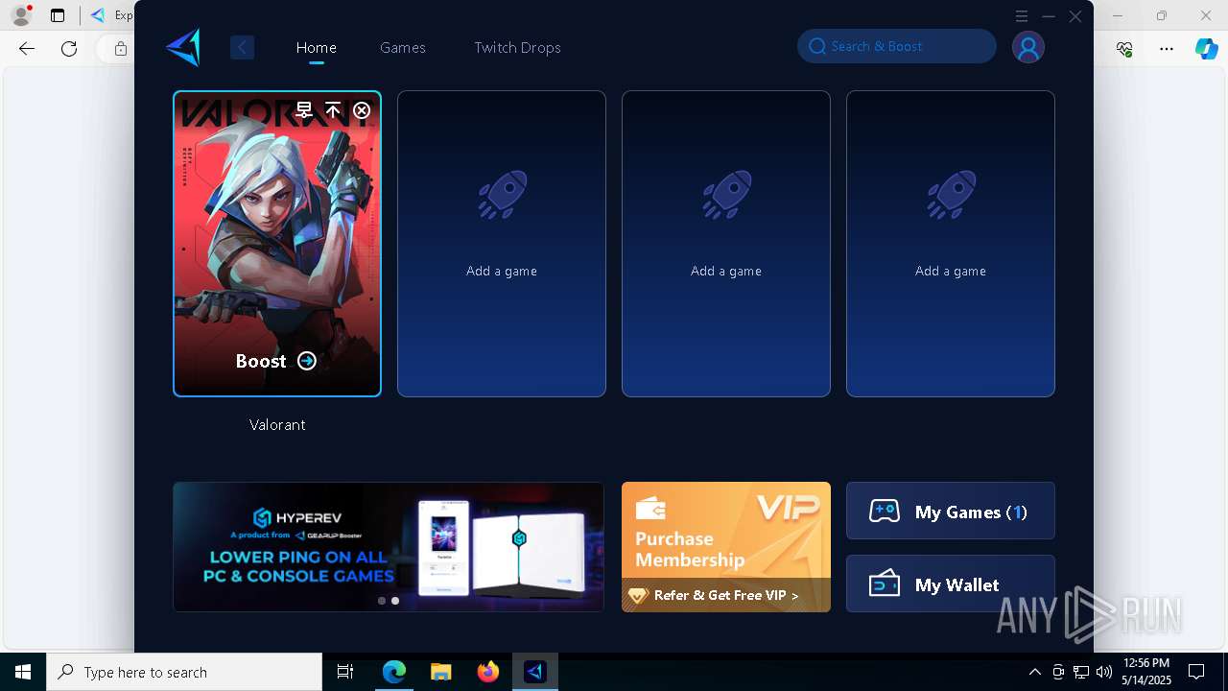The image size is (1228, 691).
Task: Open Edge settings and more menu
Action: pos(1167,49)
